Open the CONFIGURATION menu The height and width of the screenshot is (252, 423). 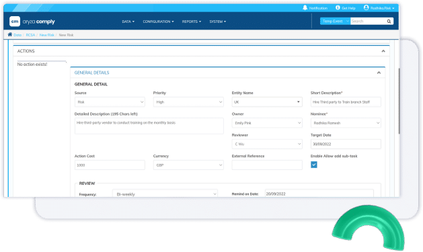tap(158, 22)
